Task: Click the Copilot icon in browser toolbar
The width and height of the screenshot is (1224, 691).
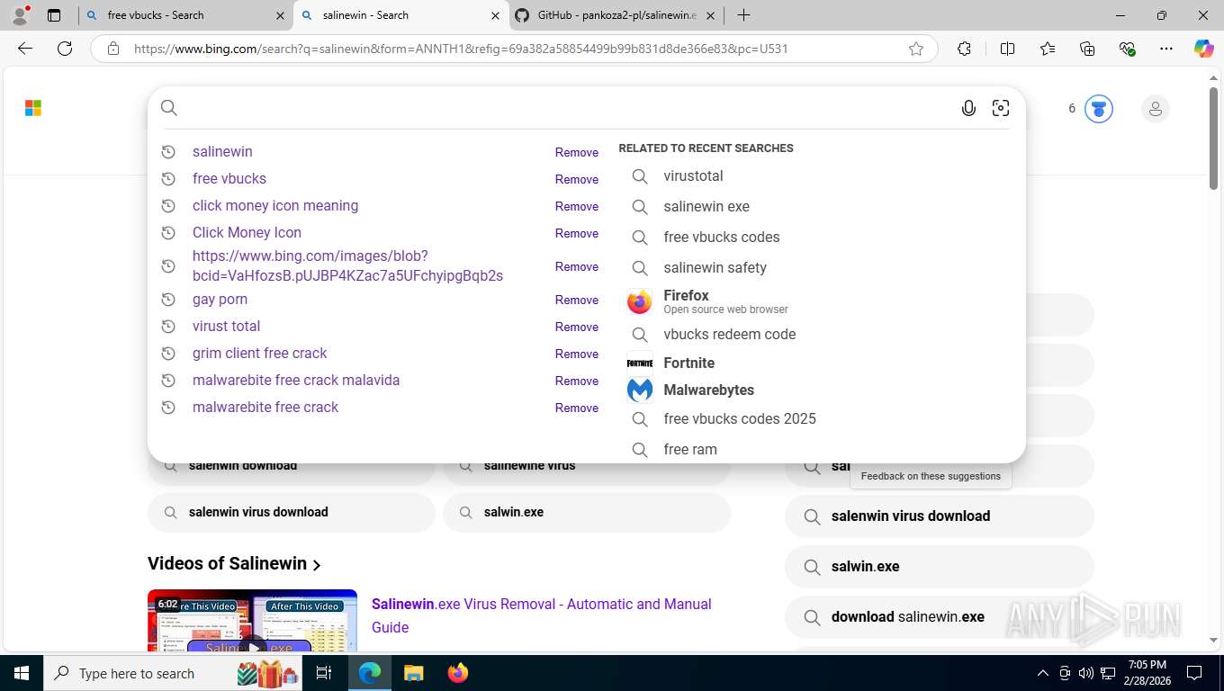Action: coord(1203,49)
